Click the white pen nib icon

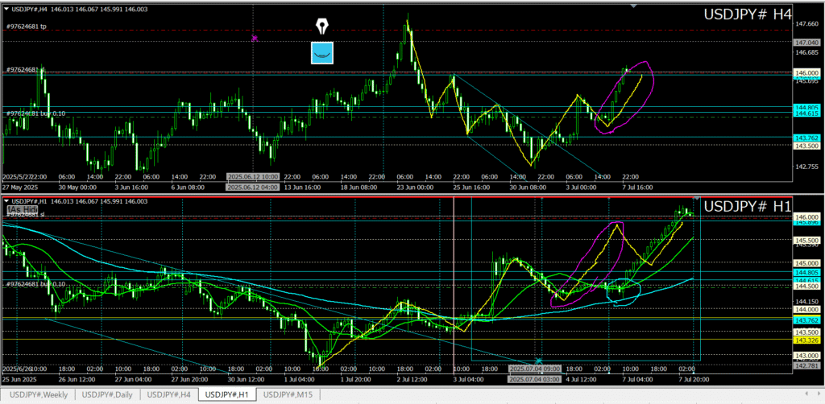tap(322, 26)
